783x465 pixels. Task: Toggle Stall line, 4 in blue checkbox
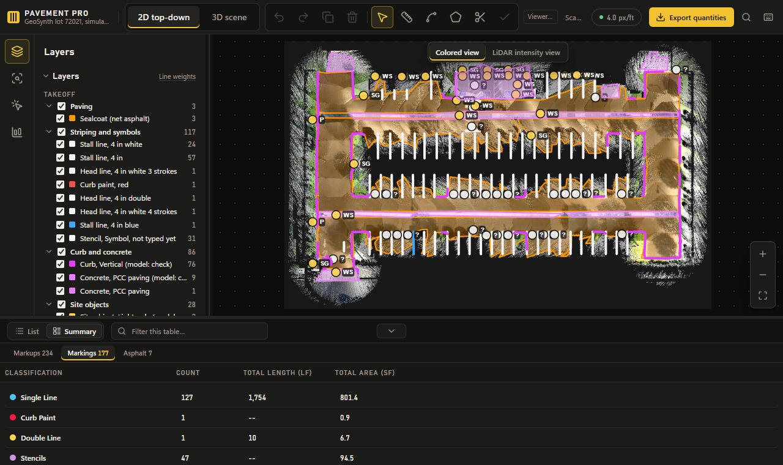60,225
